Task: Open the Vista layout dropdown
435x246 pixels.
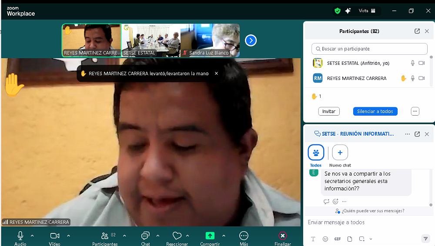Action: pyautogui.click(x=367, y=11)
